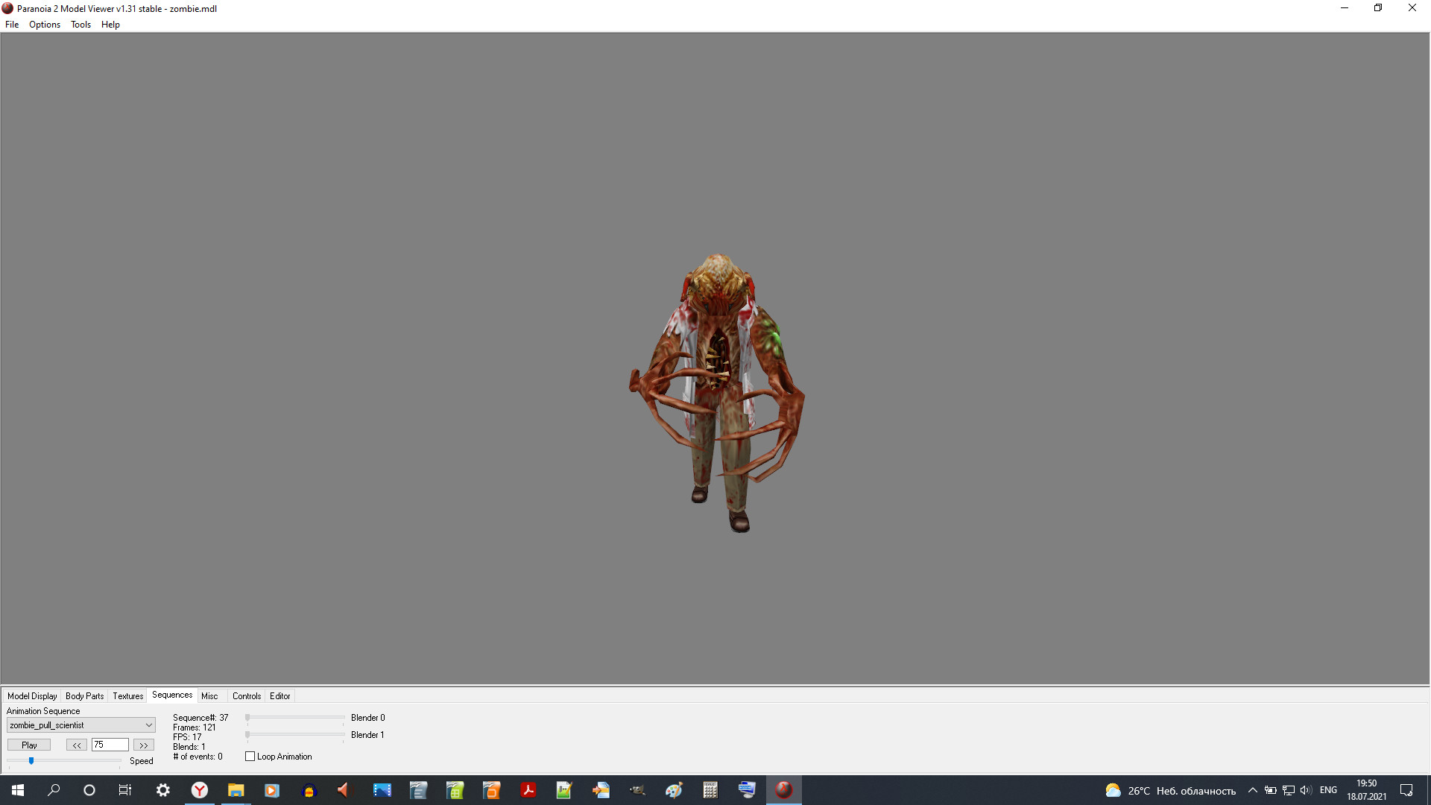Screen dimensions: 1431x805
Task: Enable Loop Animation for the sequence
Action: click(x=250, y=756)
